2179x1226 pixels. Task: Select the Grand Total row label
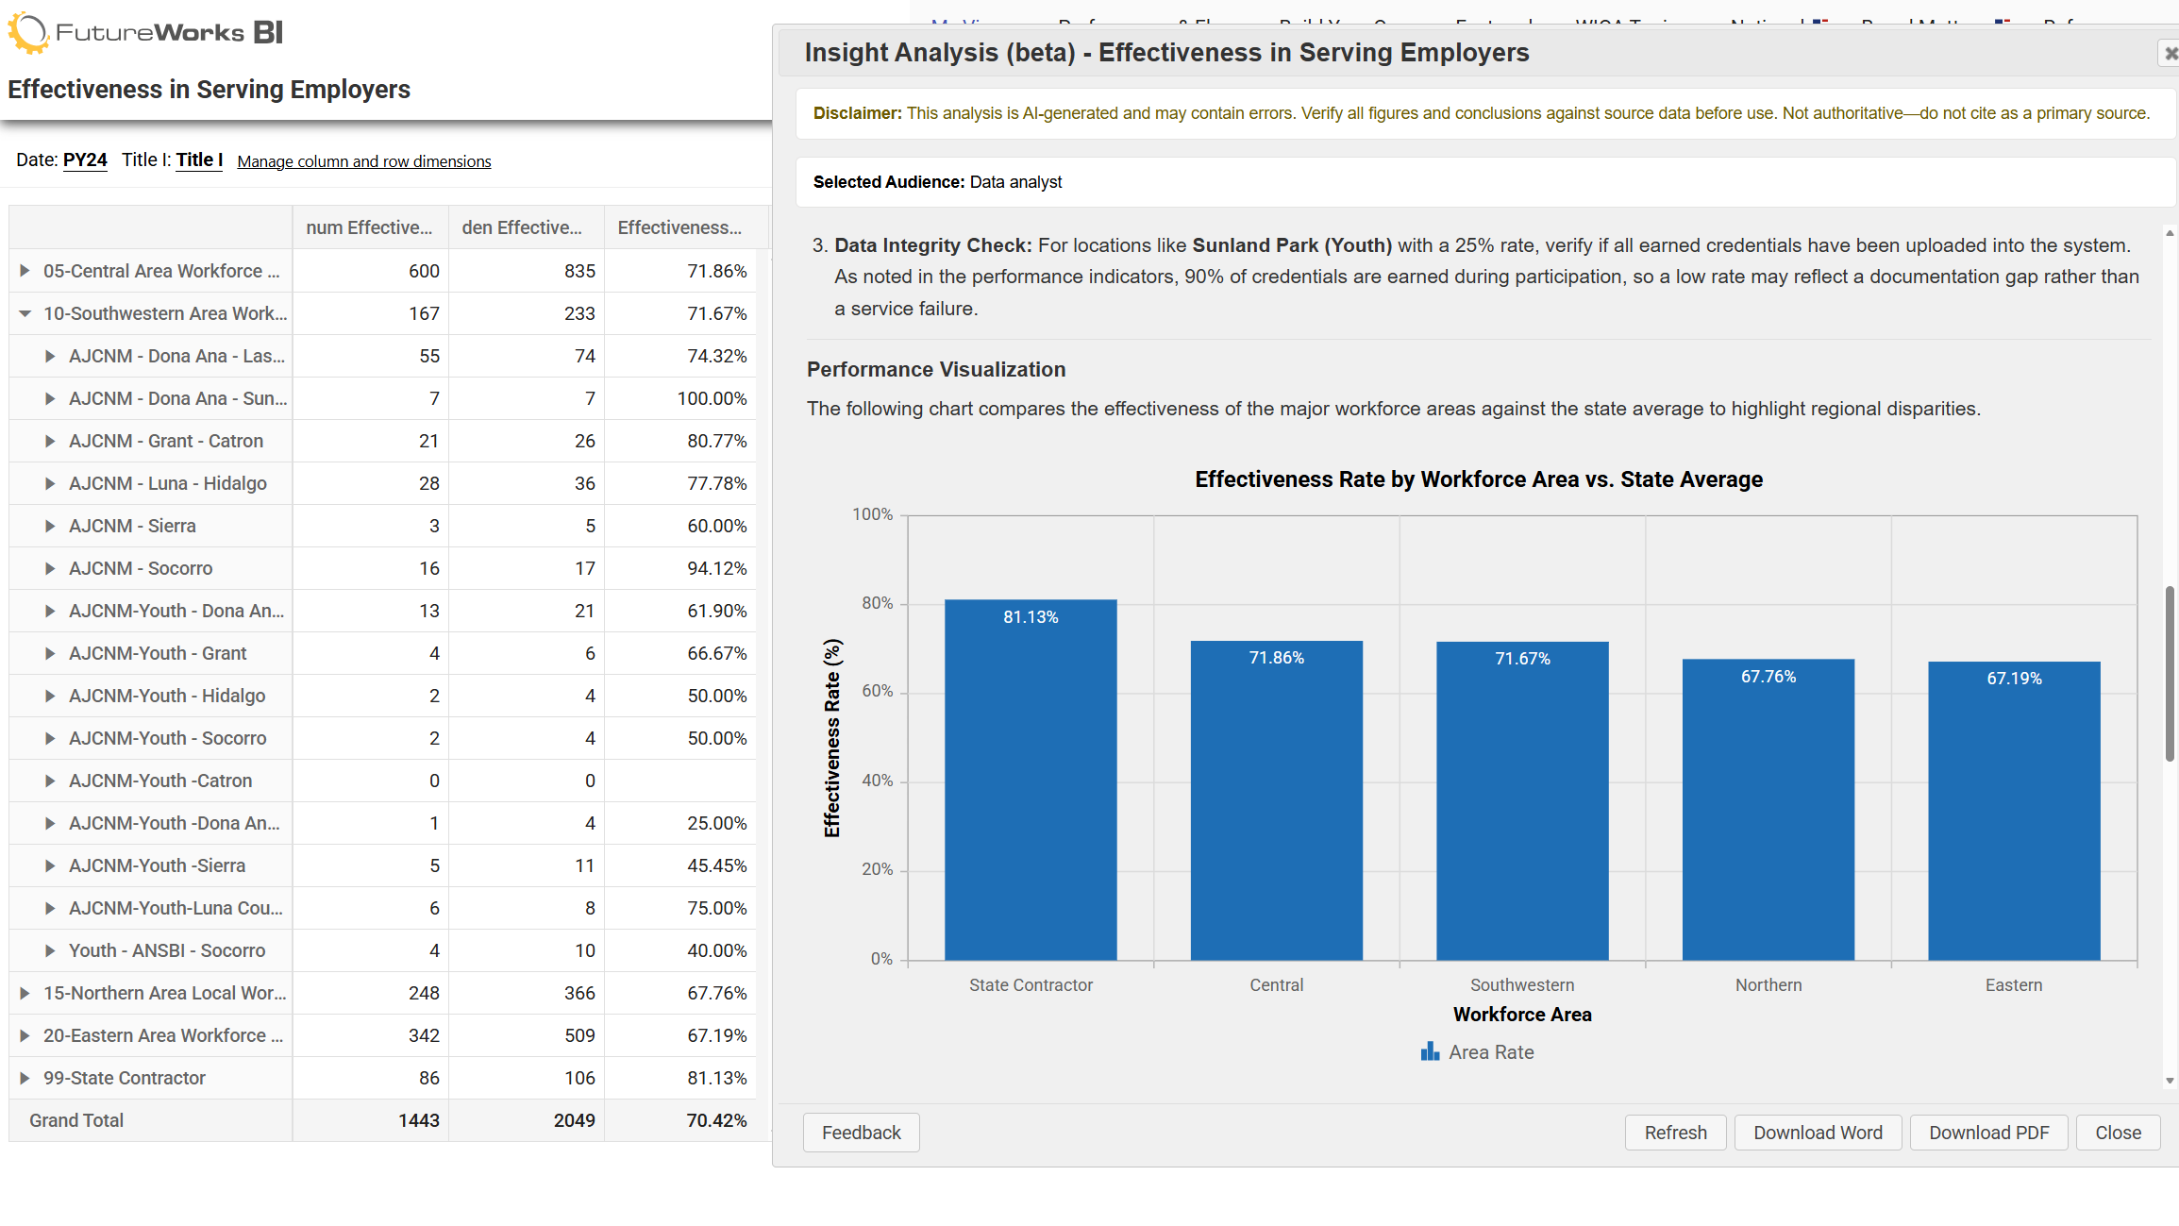pyautogui.click(x=76, y=1120)
